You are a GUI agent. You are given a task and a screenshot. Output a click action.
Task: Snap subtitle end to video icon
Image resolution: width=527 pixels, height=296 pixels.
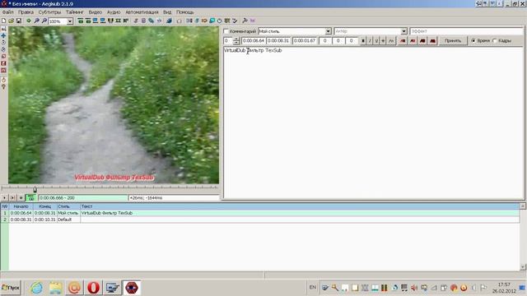(102, 21)
